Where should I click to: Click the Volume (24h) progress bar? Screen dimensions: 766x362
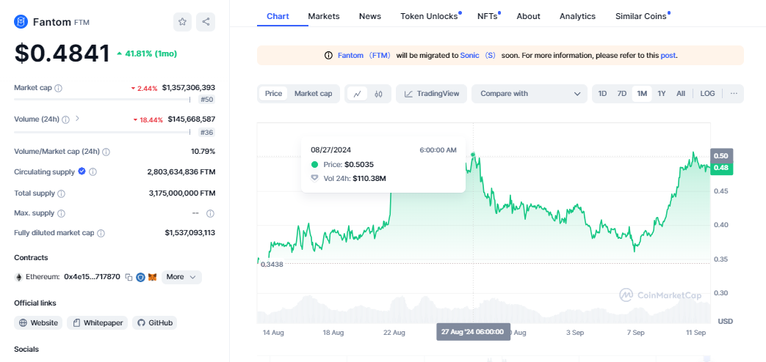click(102, 132)
